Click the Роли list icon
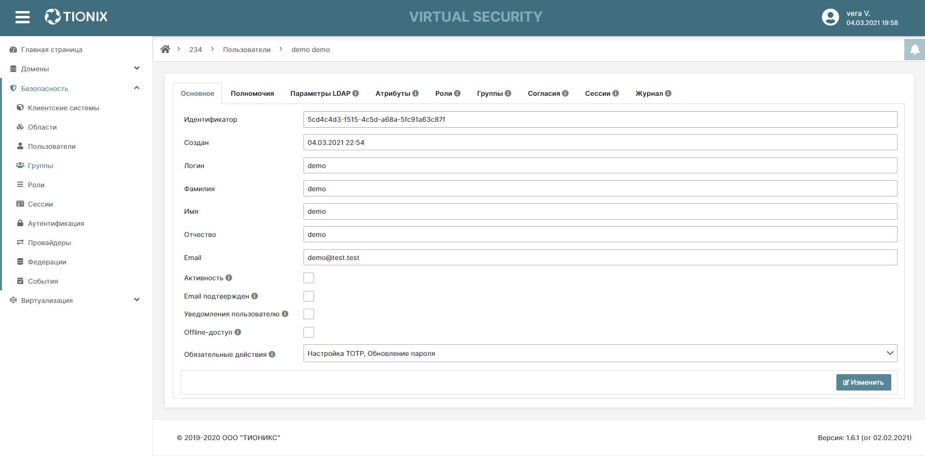Viewport: 925px width, 456px height. pyautogui.click(x=20, y=184)
